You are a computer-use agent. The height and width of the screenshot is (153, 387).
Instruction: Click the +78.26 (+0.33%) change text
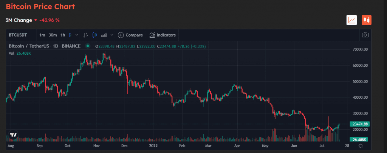coord(192,46)
